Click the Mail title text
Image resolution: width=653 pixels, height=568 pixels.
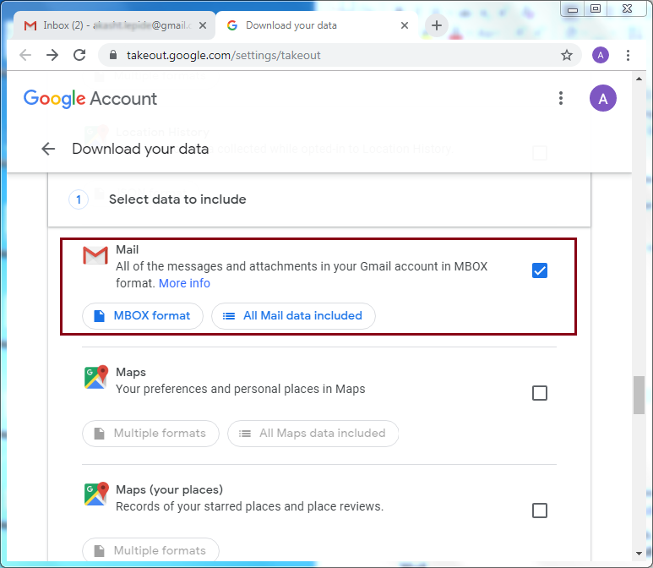pyautogui.click(x=127, y=249)
